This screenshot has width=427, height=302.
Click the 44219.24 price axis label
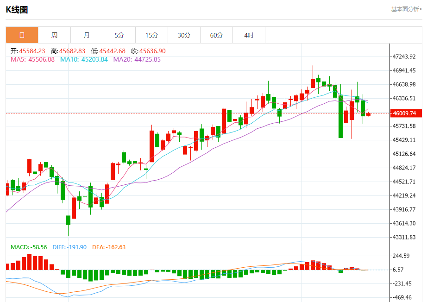pos(404,195)
